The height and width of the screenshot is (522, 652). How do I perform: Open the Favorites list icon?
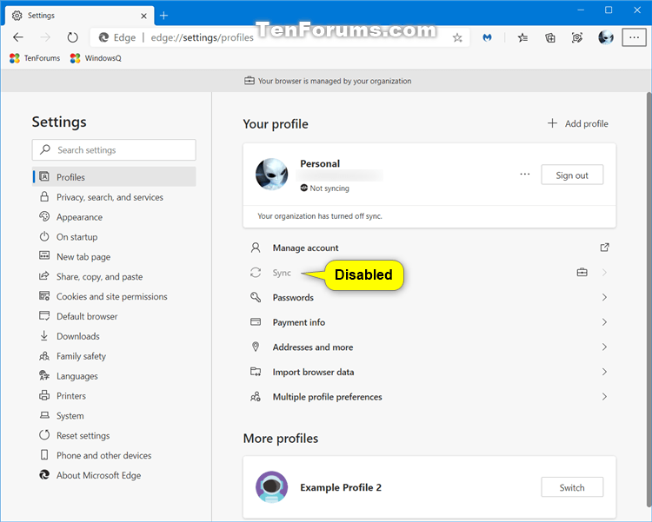click(x=522, y=38)
